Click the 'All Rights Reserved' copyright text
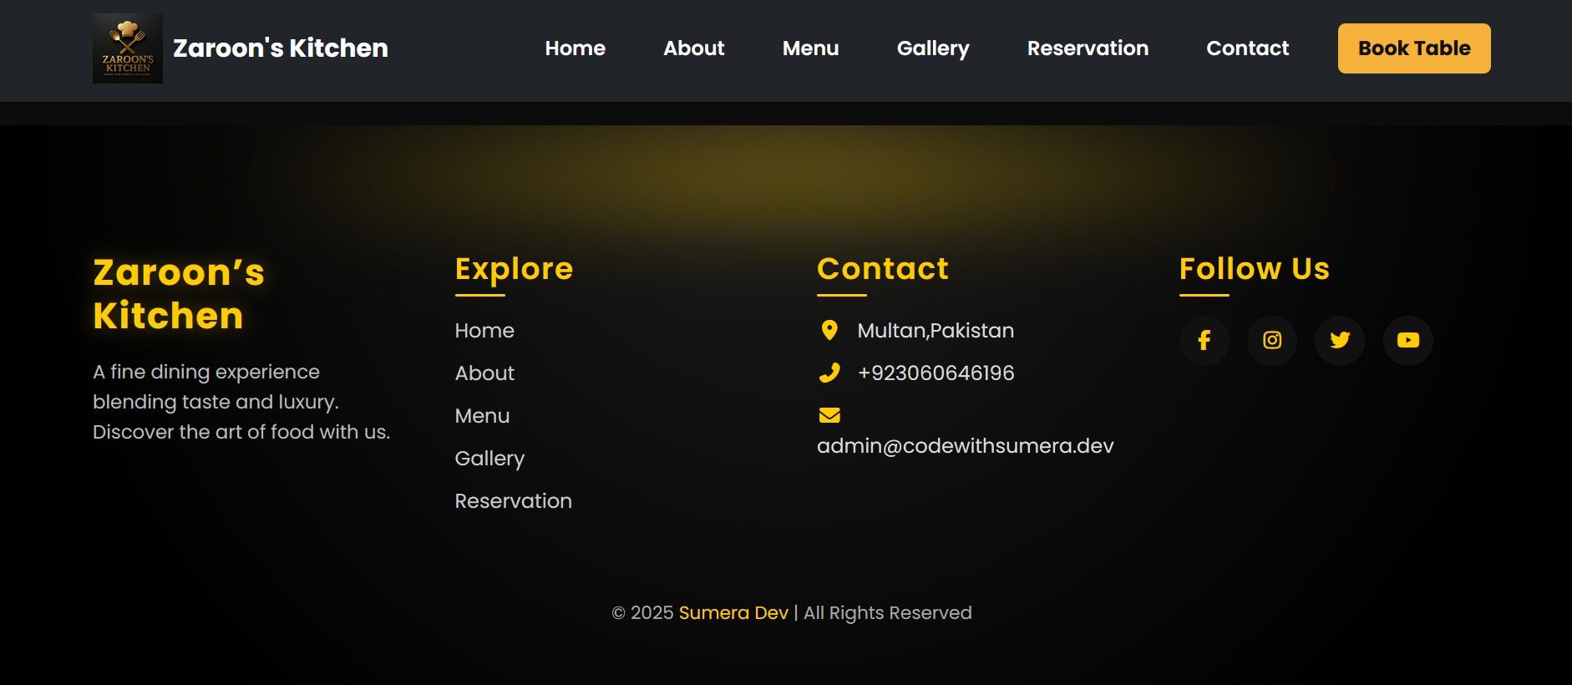 point(888,612)
